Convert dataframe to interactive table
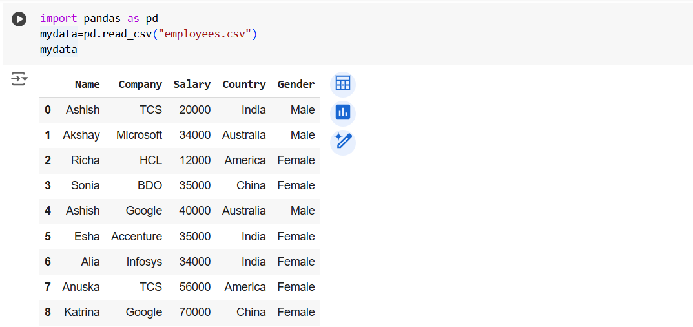The height and width of the screenshot is (327, 693). point(342,84)
